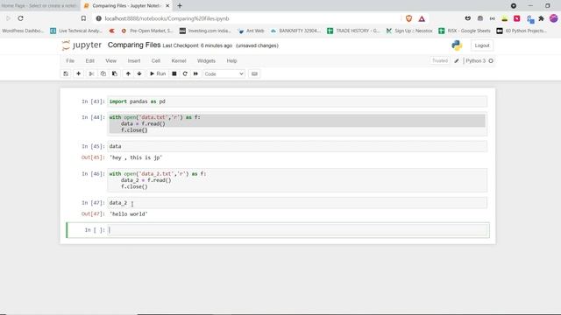
Task: Click into the In [47] data_2 cell
Action: (x=297, y=202)
